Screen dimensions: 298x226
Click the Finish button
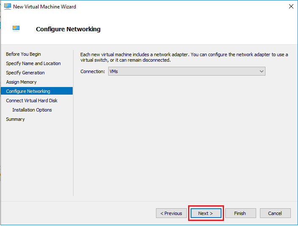point(240,213)
